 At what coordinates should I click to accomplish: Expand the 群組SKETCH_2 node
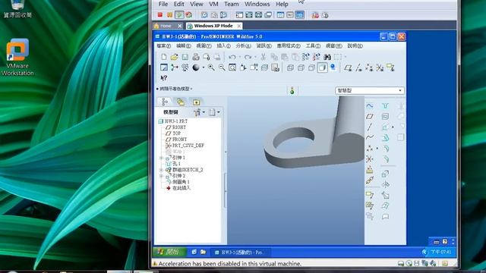161,170
